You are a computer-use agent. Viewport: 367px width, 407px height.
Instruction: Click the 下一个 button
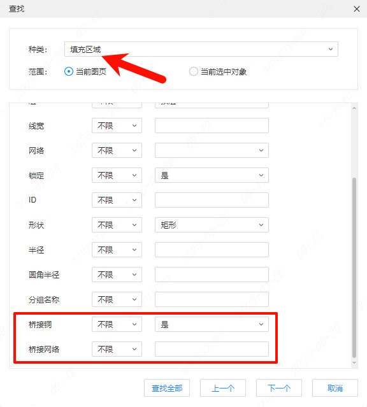pos(279,388)
